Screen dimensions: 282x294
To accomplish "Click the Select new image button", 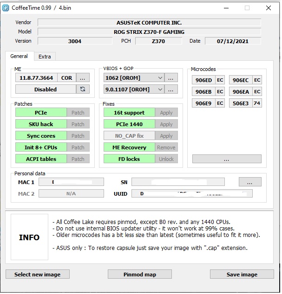I will (38, 275).
